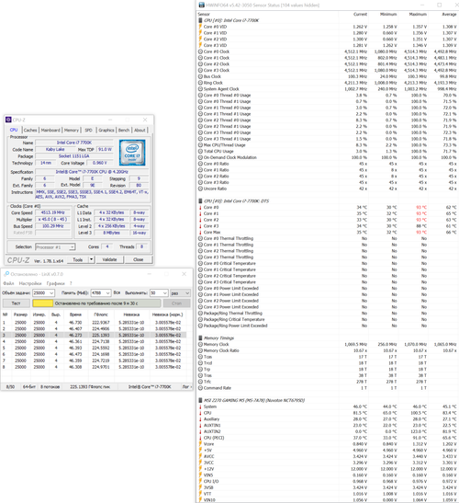Click the chip icon of the Intel Core i7-7700K: DTS group

[200, 201]
